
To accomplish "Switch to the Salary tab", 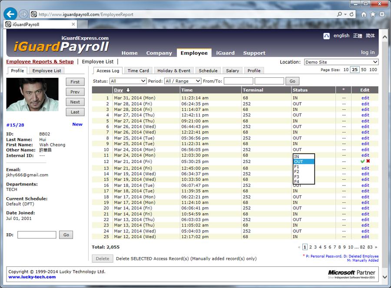I will (x=232, y=71).
